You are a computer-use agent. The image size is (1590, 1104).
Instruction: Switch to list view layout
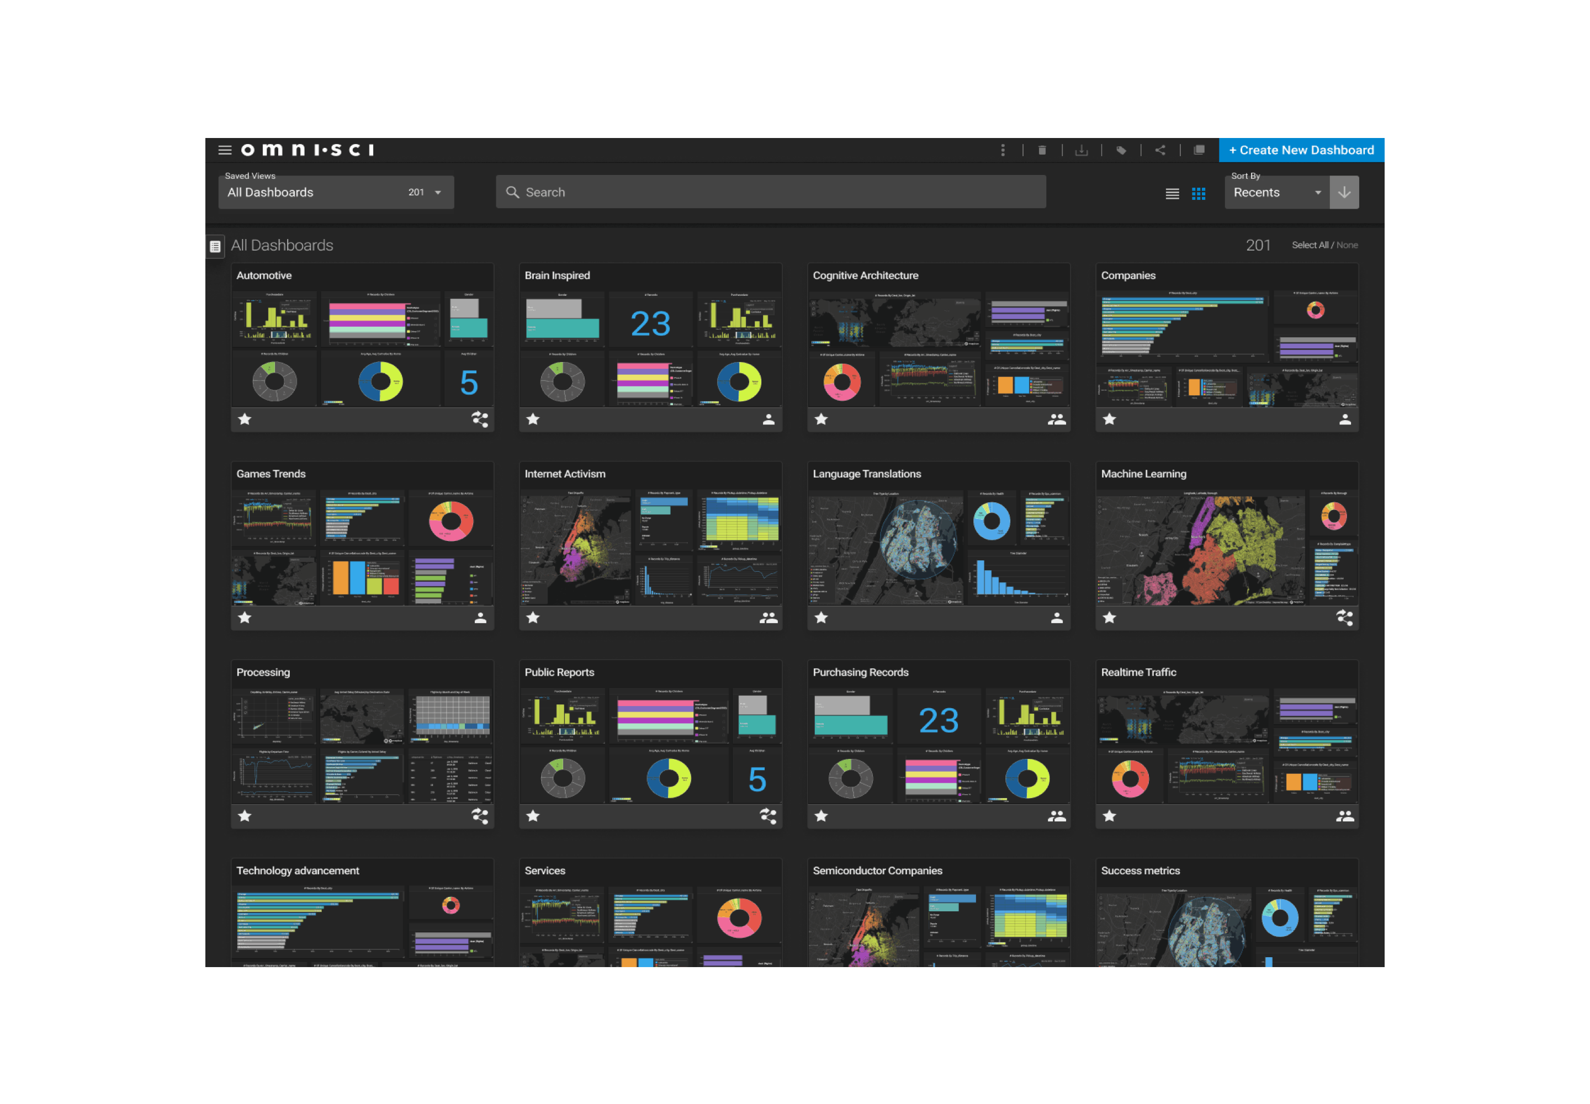(x=1172, y=194)
